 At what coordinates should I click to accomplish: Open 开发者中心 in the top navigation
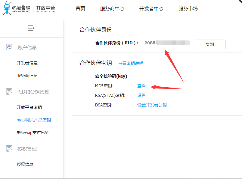(151, 8)
